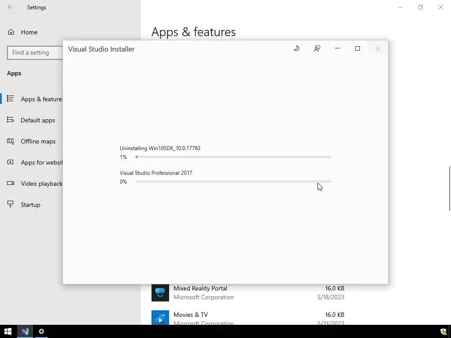The width and height of the screenshot is (451, 338).
Task: Click the Visual Studio Installer title text
Action: click(x=101, y=49)
